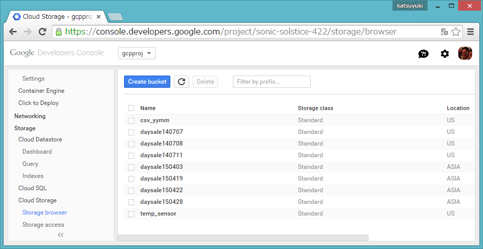Open the daysale150403 bucket
The width and height of the screenshot is (483, 249).
coord(161,167)
